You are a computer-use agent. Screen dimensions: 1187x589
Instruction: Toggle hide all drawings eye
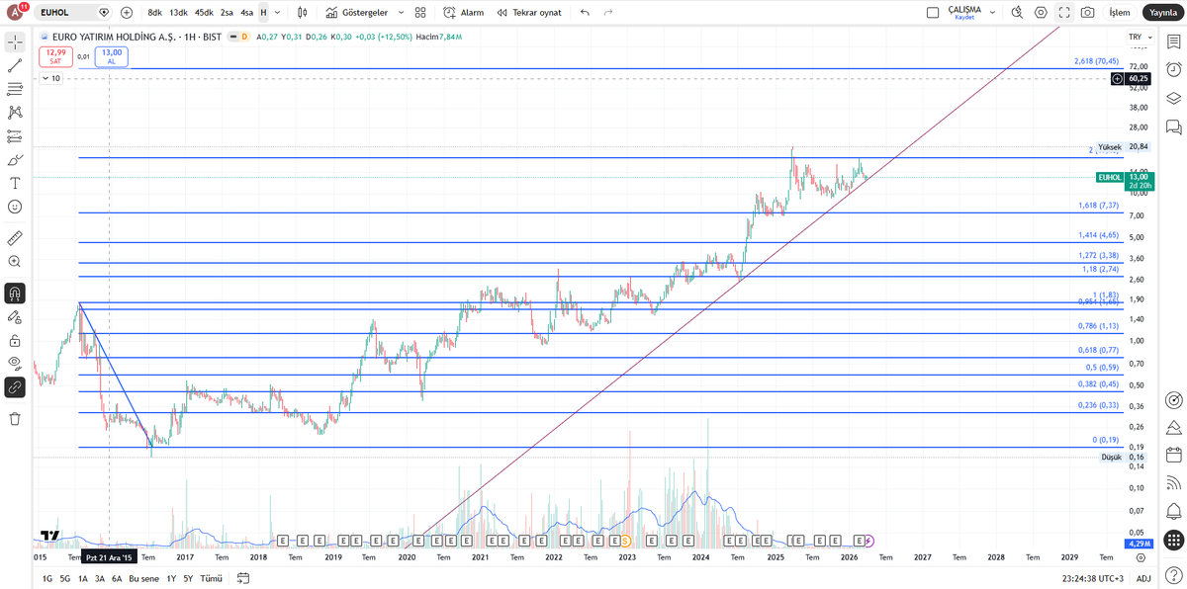(x=15, y=364)
